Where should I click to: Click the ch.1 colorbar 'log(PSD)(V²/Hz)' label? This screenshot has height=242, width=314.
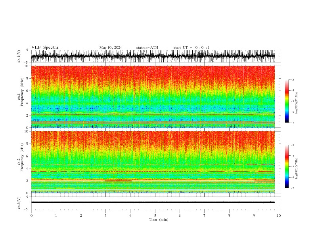click(x=297, y=103)
